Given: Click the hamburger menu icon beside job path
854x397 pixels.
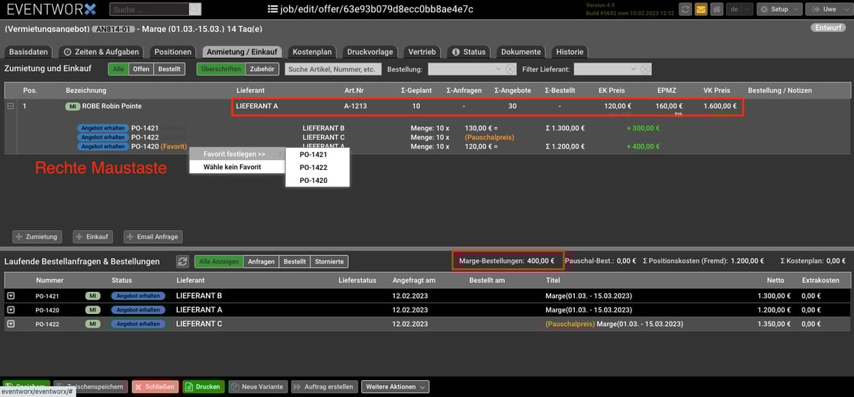Looking at the screenshot, I should 273,9.
